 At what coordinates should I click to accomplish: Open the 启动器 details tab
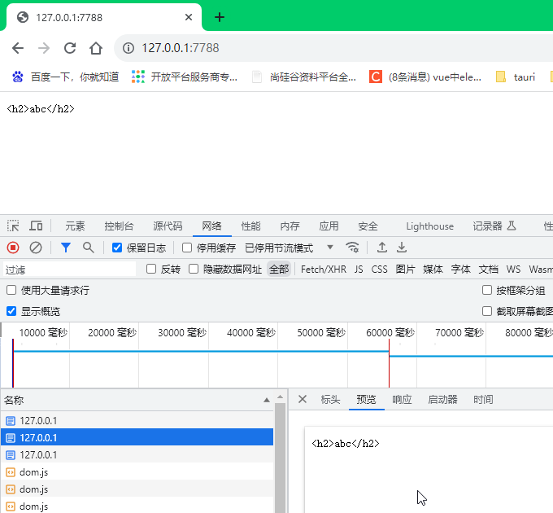[442, 400]
